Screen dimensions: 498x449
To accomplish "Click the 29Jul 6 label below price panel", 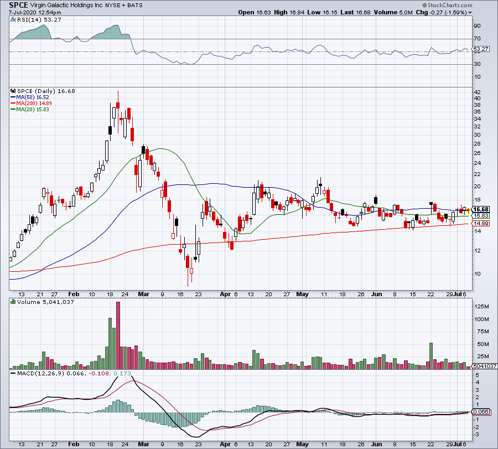I will point(456,294).
